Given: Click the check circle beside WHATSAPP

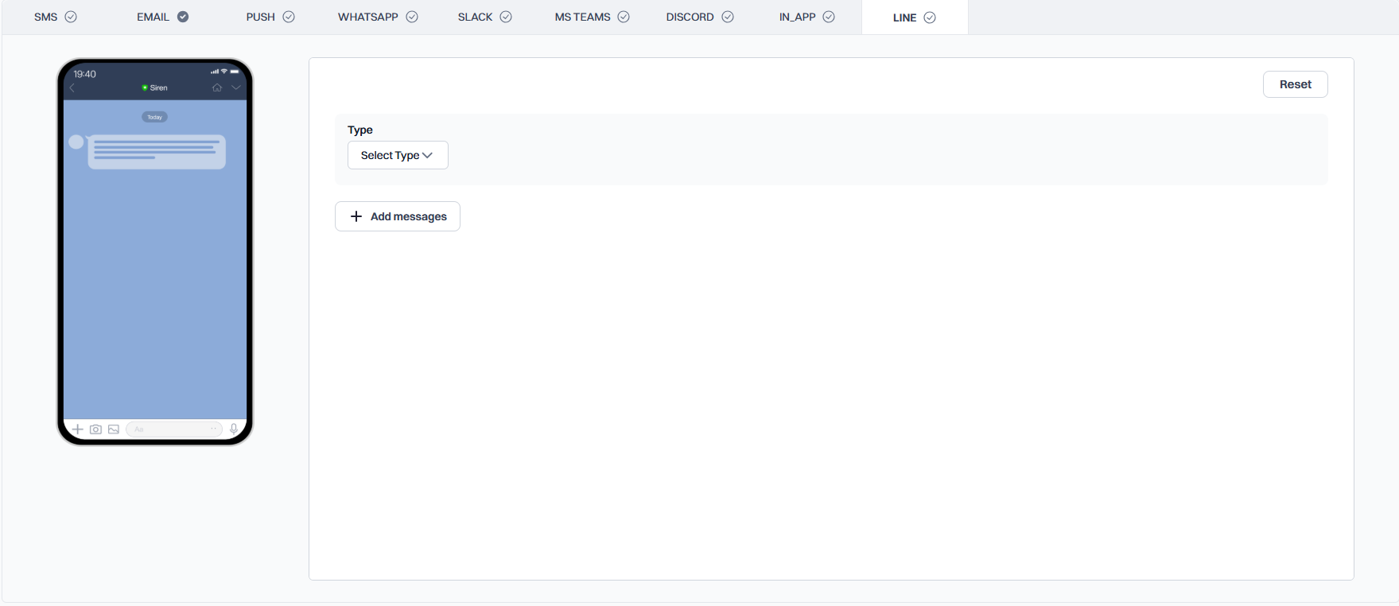Looking at the screenshot, I should click(412, 17).
